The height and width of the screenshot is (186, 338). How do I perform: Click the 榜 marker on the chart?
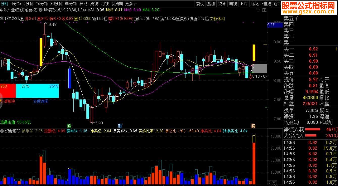[x=253, y=126]
